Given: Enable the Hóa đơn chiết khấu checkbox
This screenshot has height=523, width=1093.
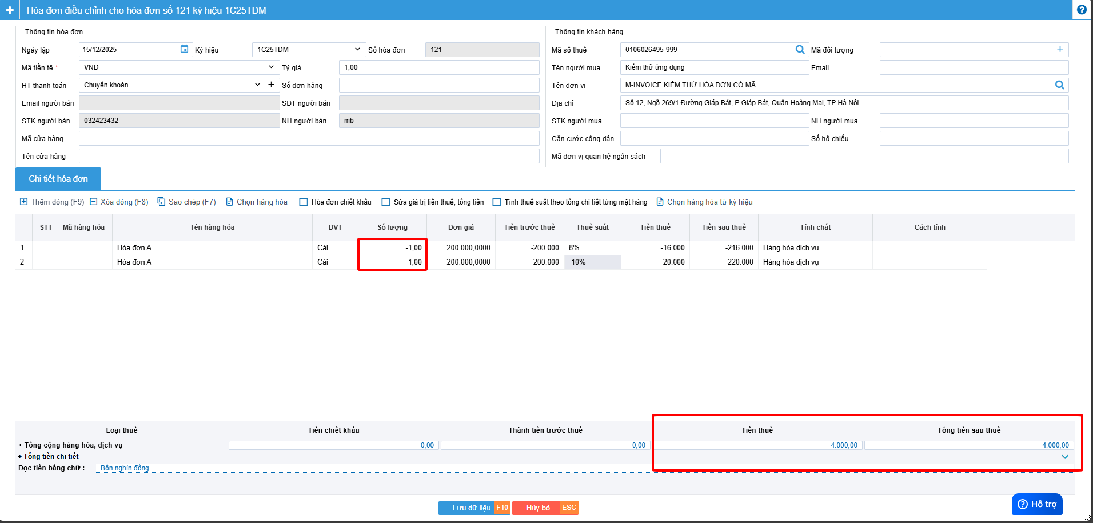Looking at the screenshot, I should pyautogui.click(x=304, y=202).
